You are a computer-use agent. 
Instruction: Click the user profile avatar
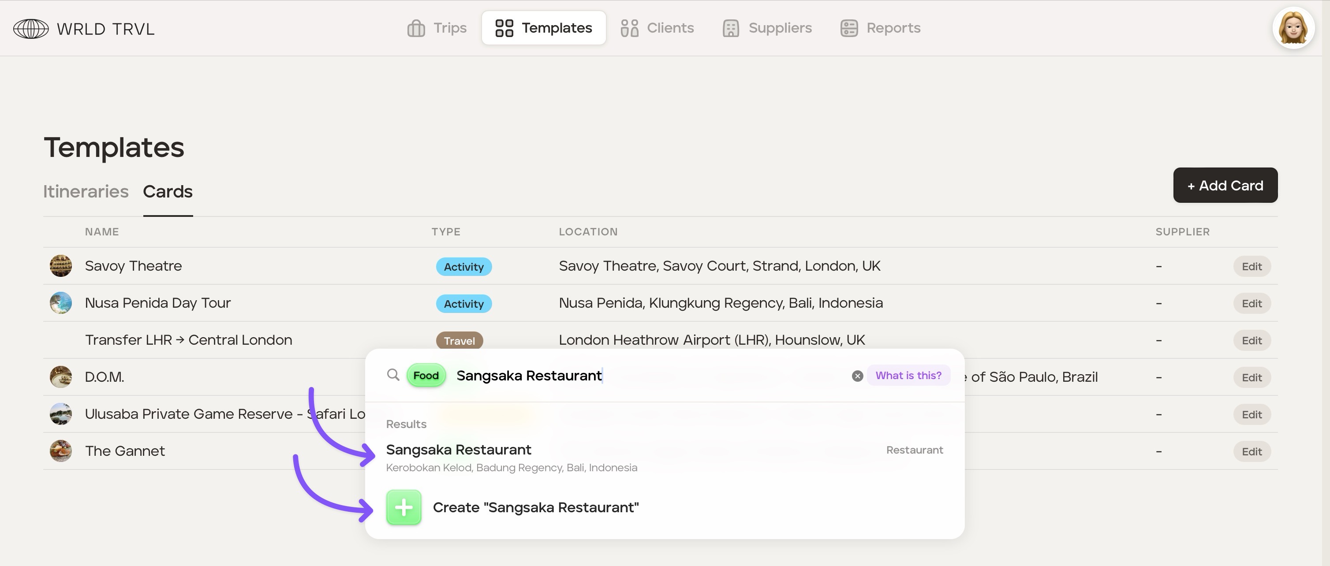click(1293, 28)
